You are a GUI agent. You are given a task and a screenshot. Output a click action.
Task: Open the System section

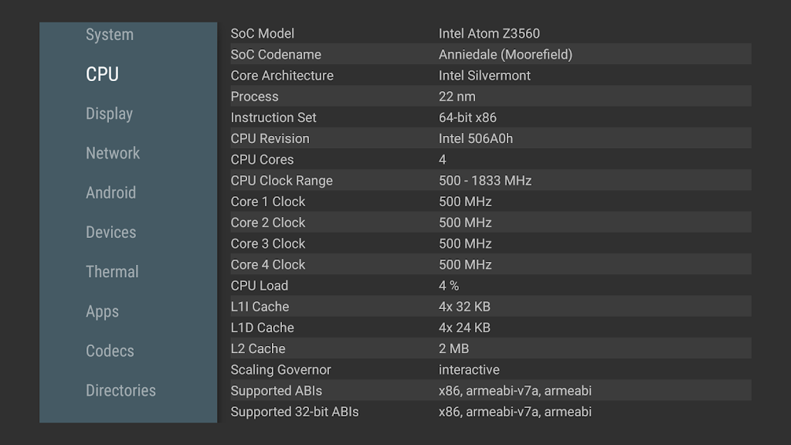click(110, 35)
